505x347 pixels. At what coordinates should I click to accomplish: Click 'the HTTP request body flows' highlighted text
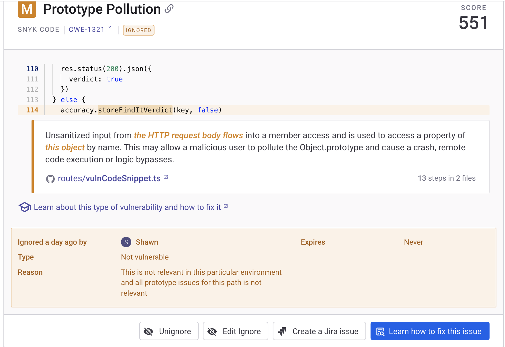click(x=188, y=135)
